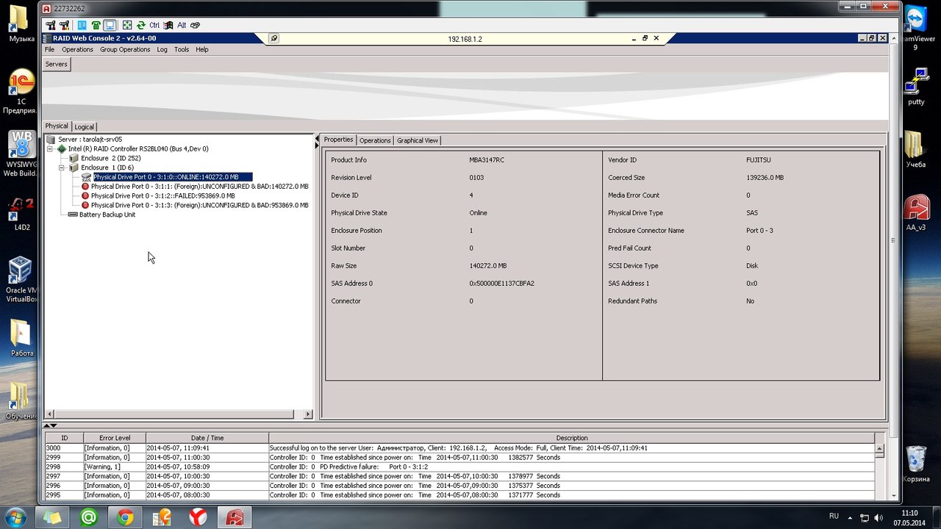
Task: Switch to the Logical tab
Action: coord(84,126)
